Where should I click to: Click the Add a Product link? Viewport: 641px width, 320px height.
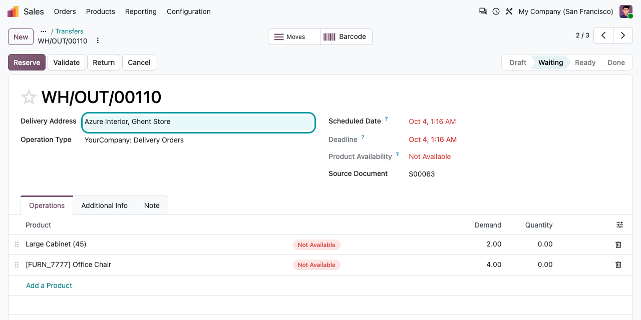pyautogui.click(x=49, y=285)
